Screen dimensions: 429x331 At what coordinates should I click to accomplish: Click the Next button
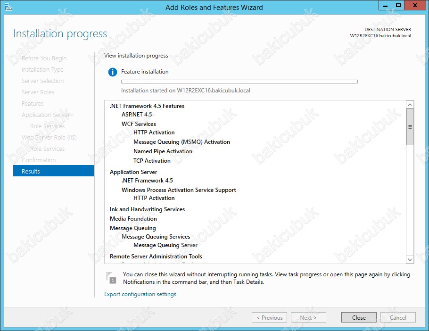tap(308, 318)
